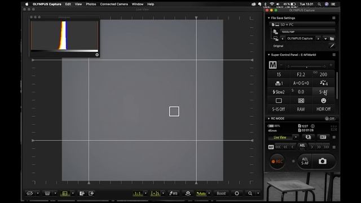The width and height of the screenshot is (361, 203).
Task: Open the save folder down-arrow menu
Action: click(x=325, y=39)
